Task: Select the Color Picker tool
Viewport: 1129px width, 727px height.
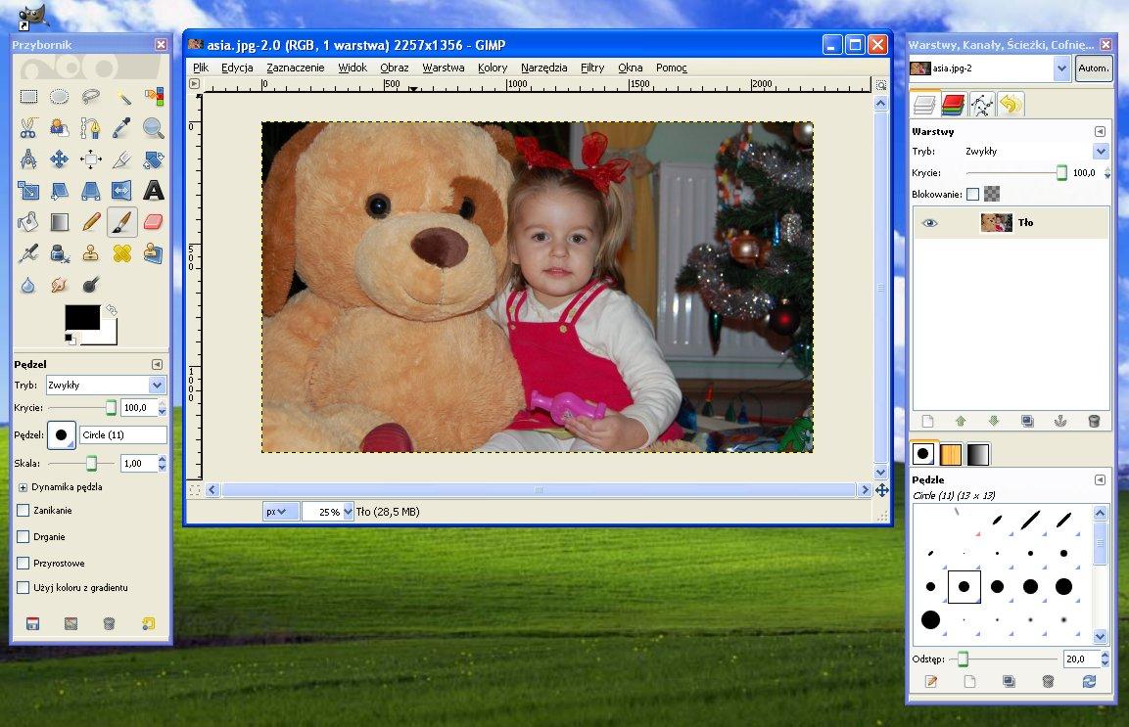Action: (x=122, y=128)
